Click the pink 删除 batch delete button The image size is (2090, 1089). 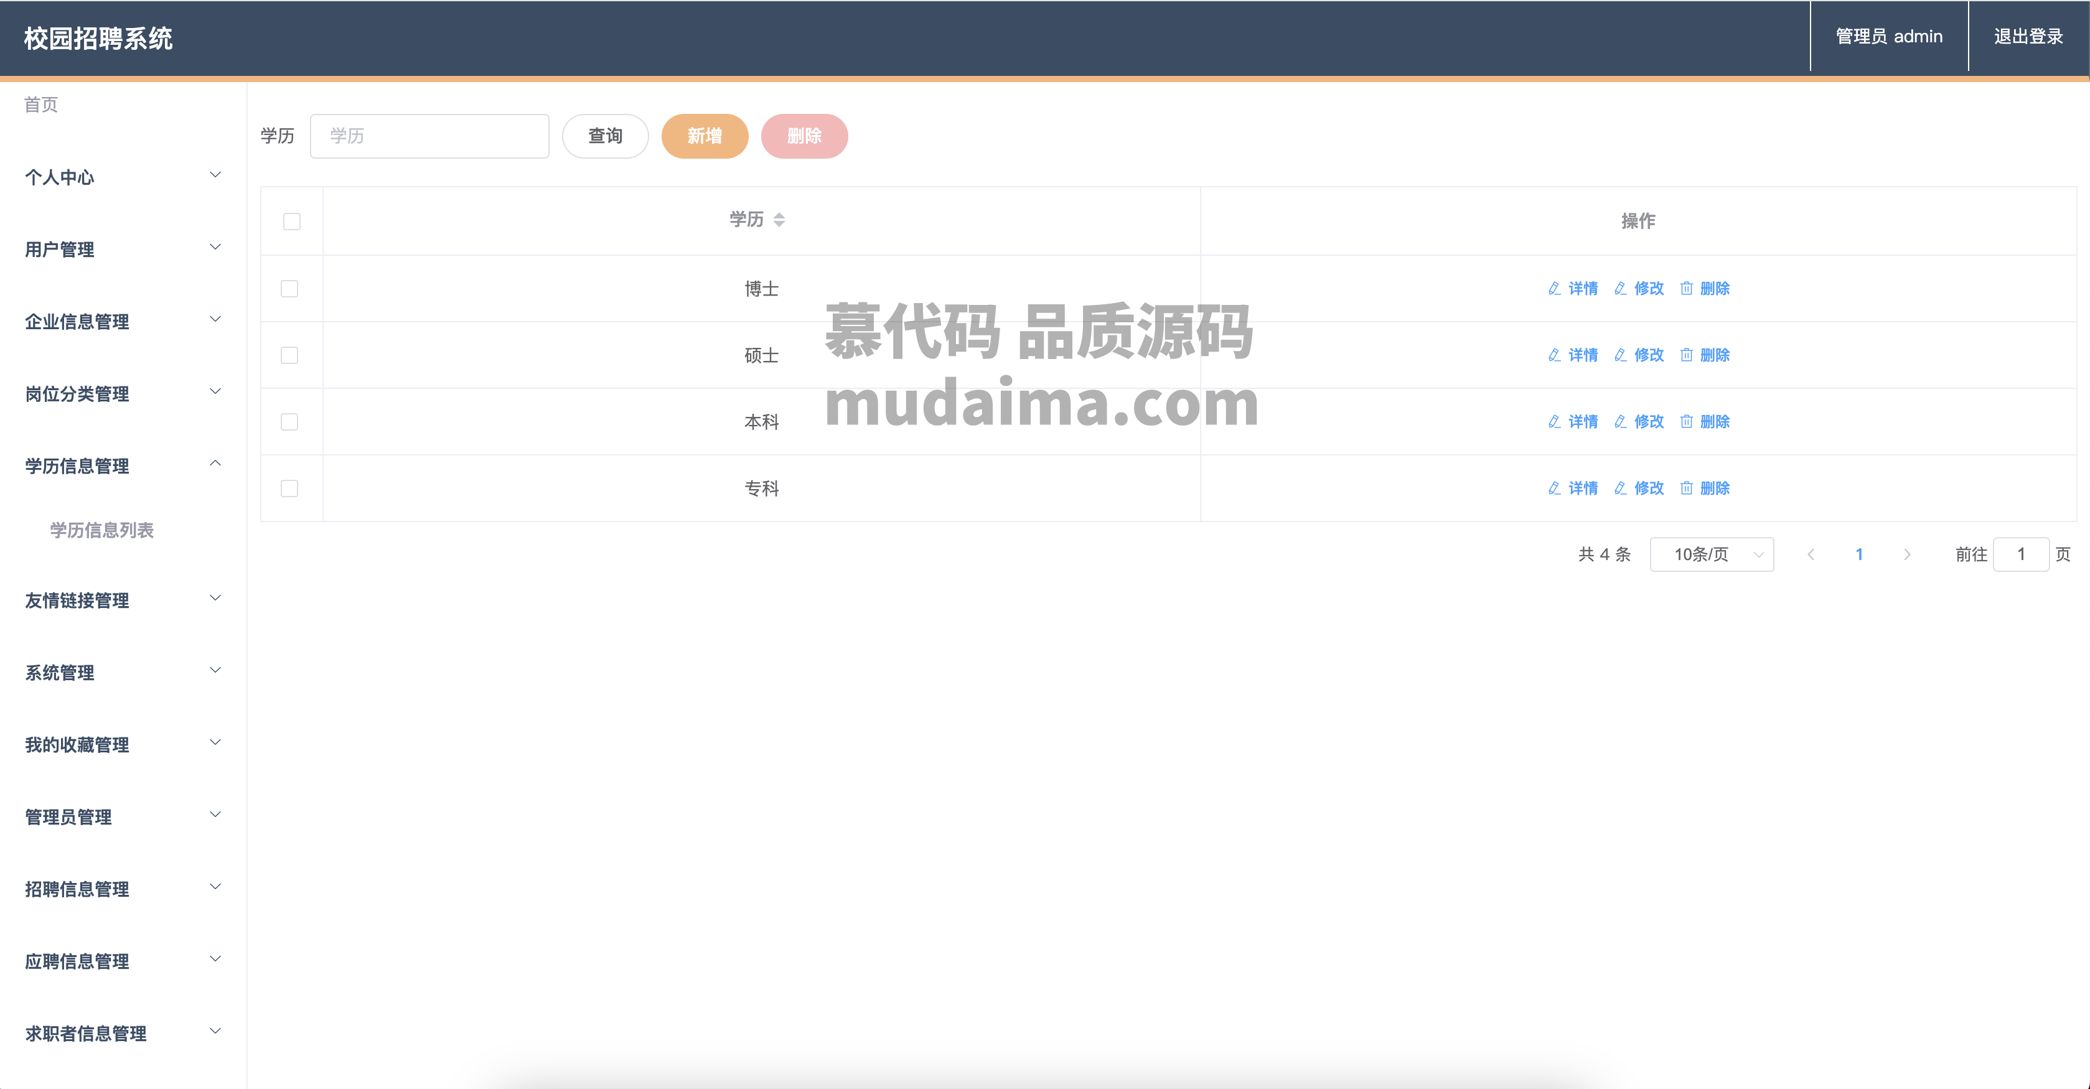click(x=805, y=136)
